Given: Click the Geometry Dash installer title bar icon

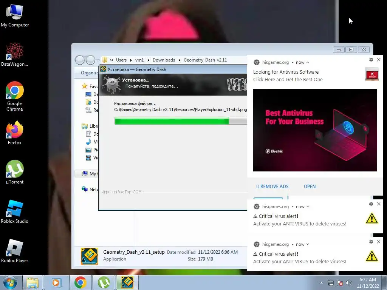Looking at the screenshot, I should point(103,69).
